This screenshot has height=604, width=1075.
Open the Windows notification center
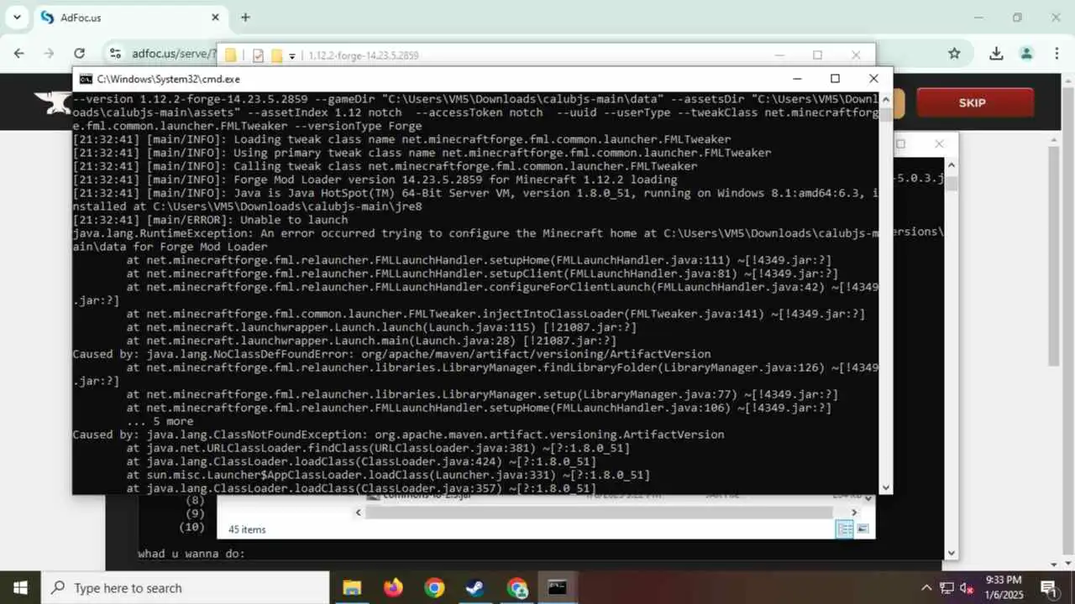click(1048, 588)
